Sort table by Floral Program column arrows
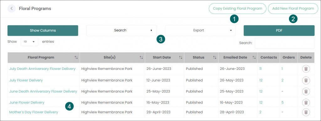The image size is (321, 121). (x=76, y=58)
